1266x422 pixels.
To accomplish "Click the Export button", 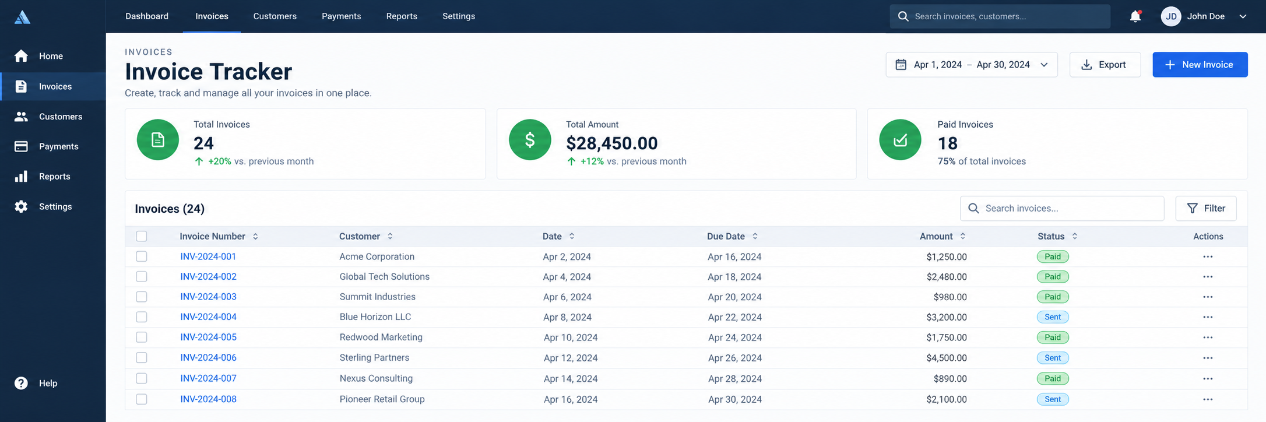I will click(x=1105, y=65).
